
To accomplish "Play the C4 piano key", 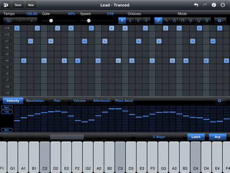I will coord(195,157).
